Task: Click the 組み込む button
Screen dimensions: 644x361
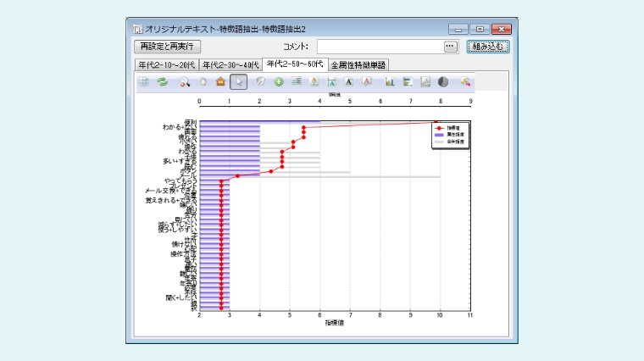Action: [488, 47]
